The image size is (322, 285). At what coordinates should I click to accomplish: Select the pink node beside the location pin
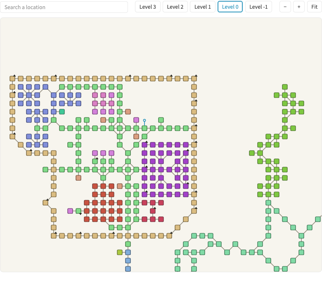coord(136,120)
